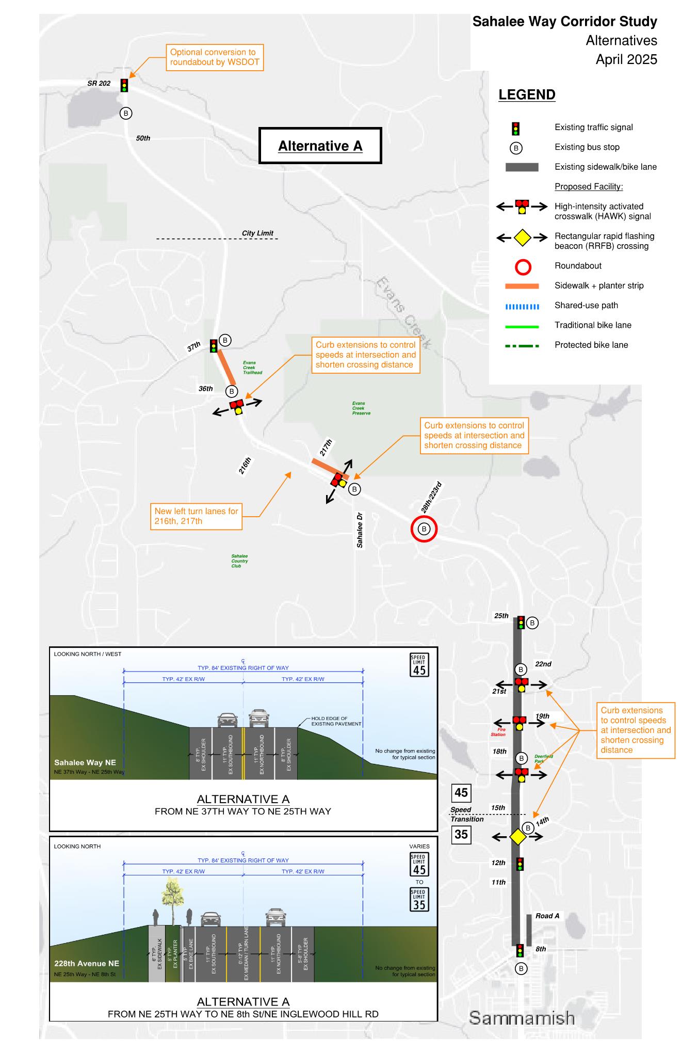This screenshot has width=681, height=1053.
Task: Click the 'New left turn lanes for 216th, 217th' callout
Action: coord(196,516)
